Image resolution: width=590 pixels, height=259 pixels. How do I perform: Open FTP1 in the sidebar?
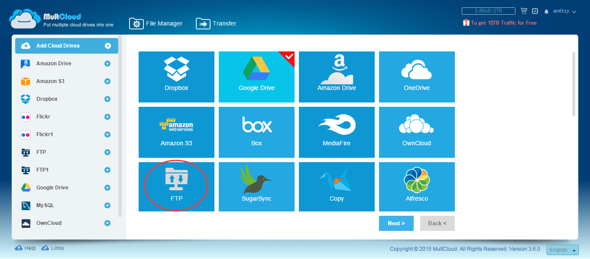click(x=66, y=170)
